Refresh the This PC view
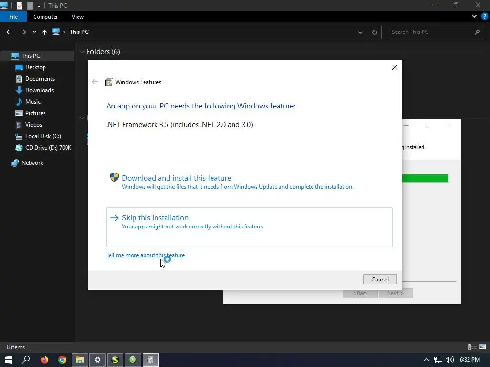The width and height of the screenshot is (490, 367). (x=374, y=32)
